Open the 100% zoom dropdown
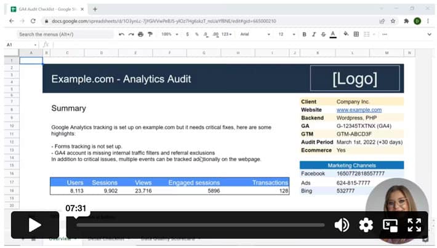The width and height of the screenshot is (437, 248). click(x=170, y=34)
